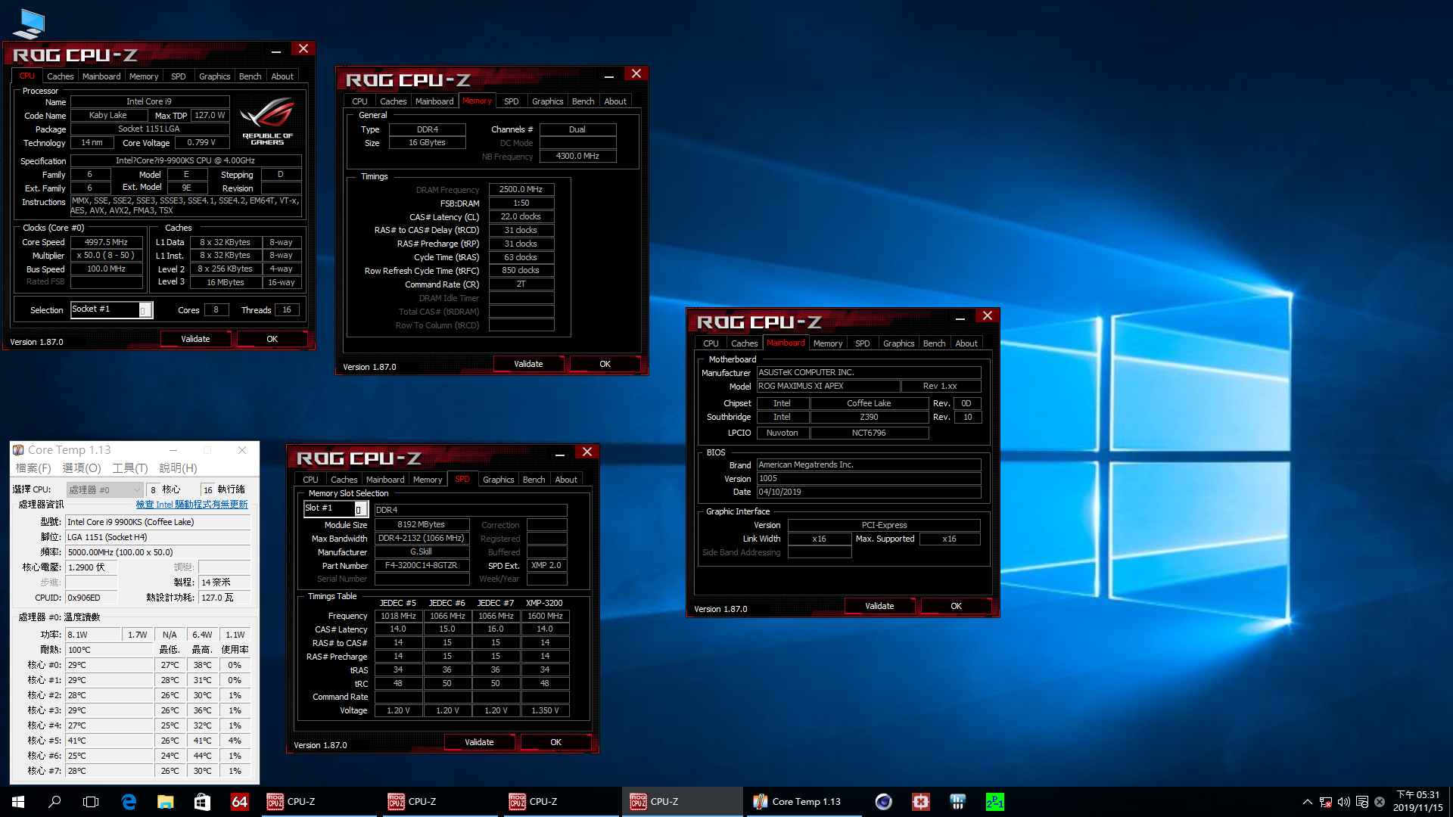
Task: Click OK in the CPU window
Action: pos(272,339)
